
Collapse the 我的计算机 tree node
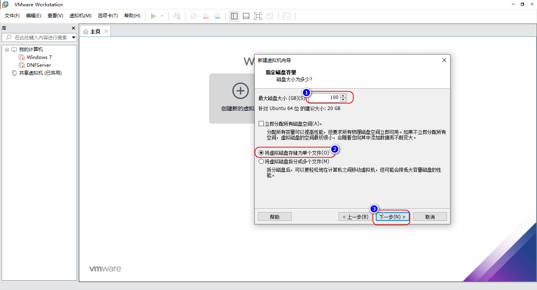pos(7,50)
